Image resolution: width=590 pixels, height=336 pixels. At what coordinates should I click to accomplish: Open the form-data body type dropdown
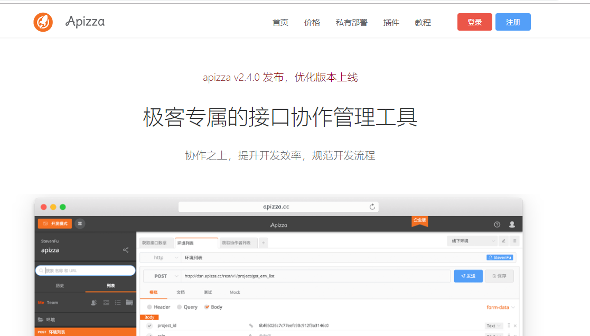pyautogui.click(x=500, y=307)
